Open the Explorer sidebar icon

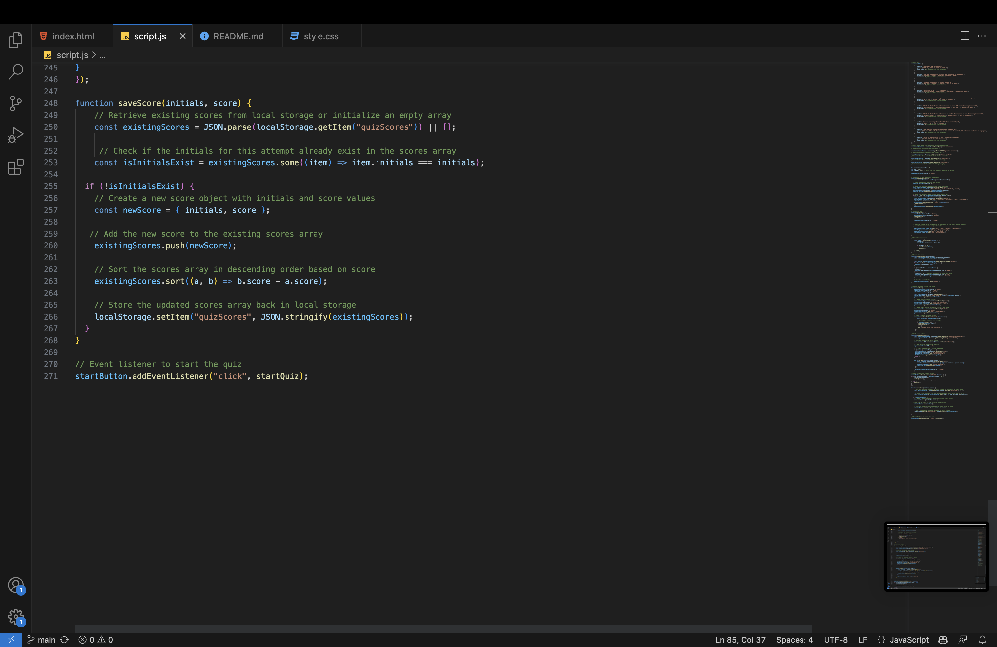15,40
